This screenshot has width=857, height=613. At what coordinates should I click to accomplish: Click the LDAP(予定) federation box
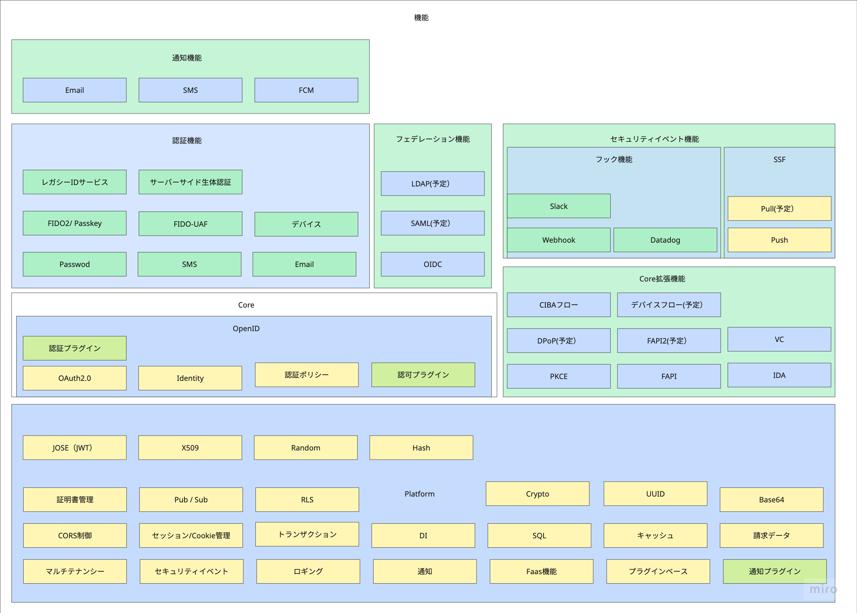(432, 184)
